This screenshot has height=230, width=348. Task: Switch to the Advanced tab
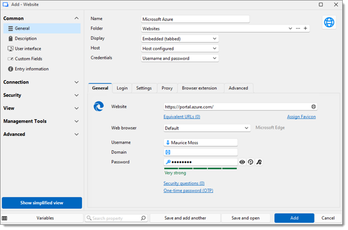click(238, 88)
